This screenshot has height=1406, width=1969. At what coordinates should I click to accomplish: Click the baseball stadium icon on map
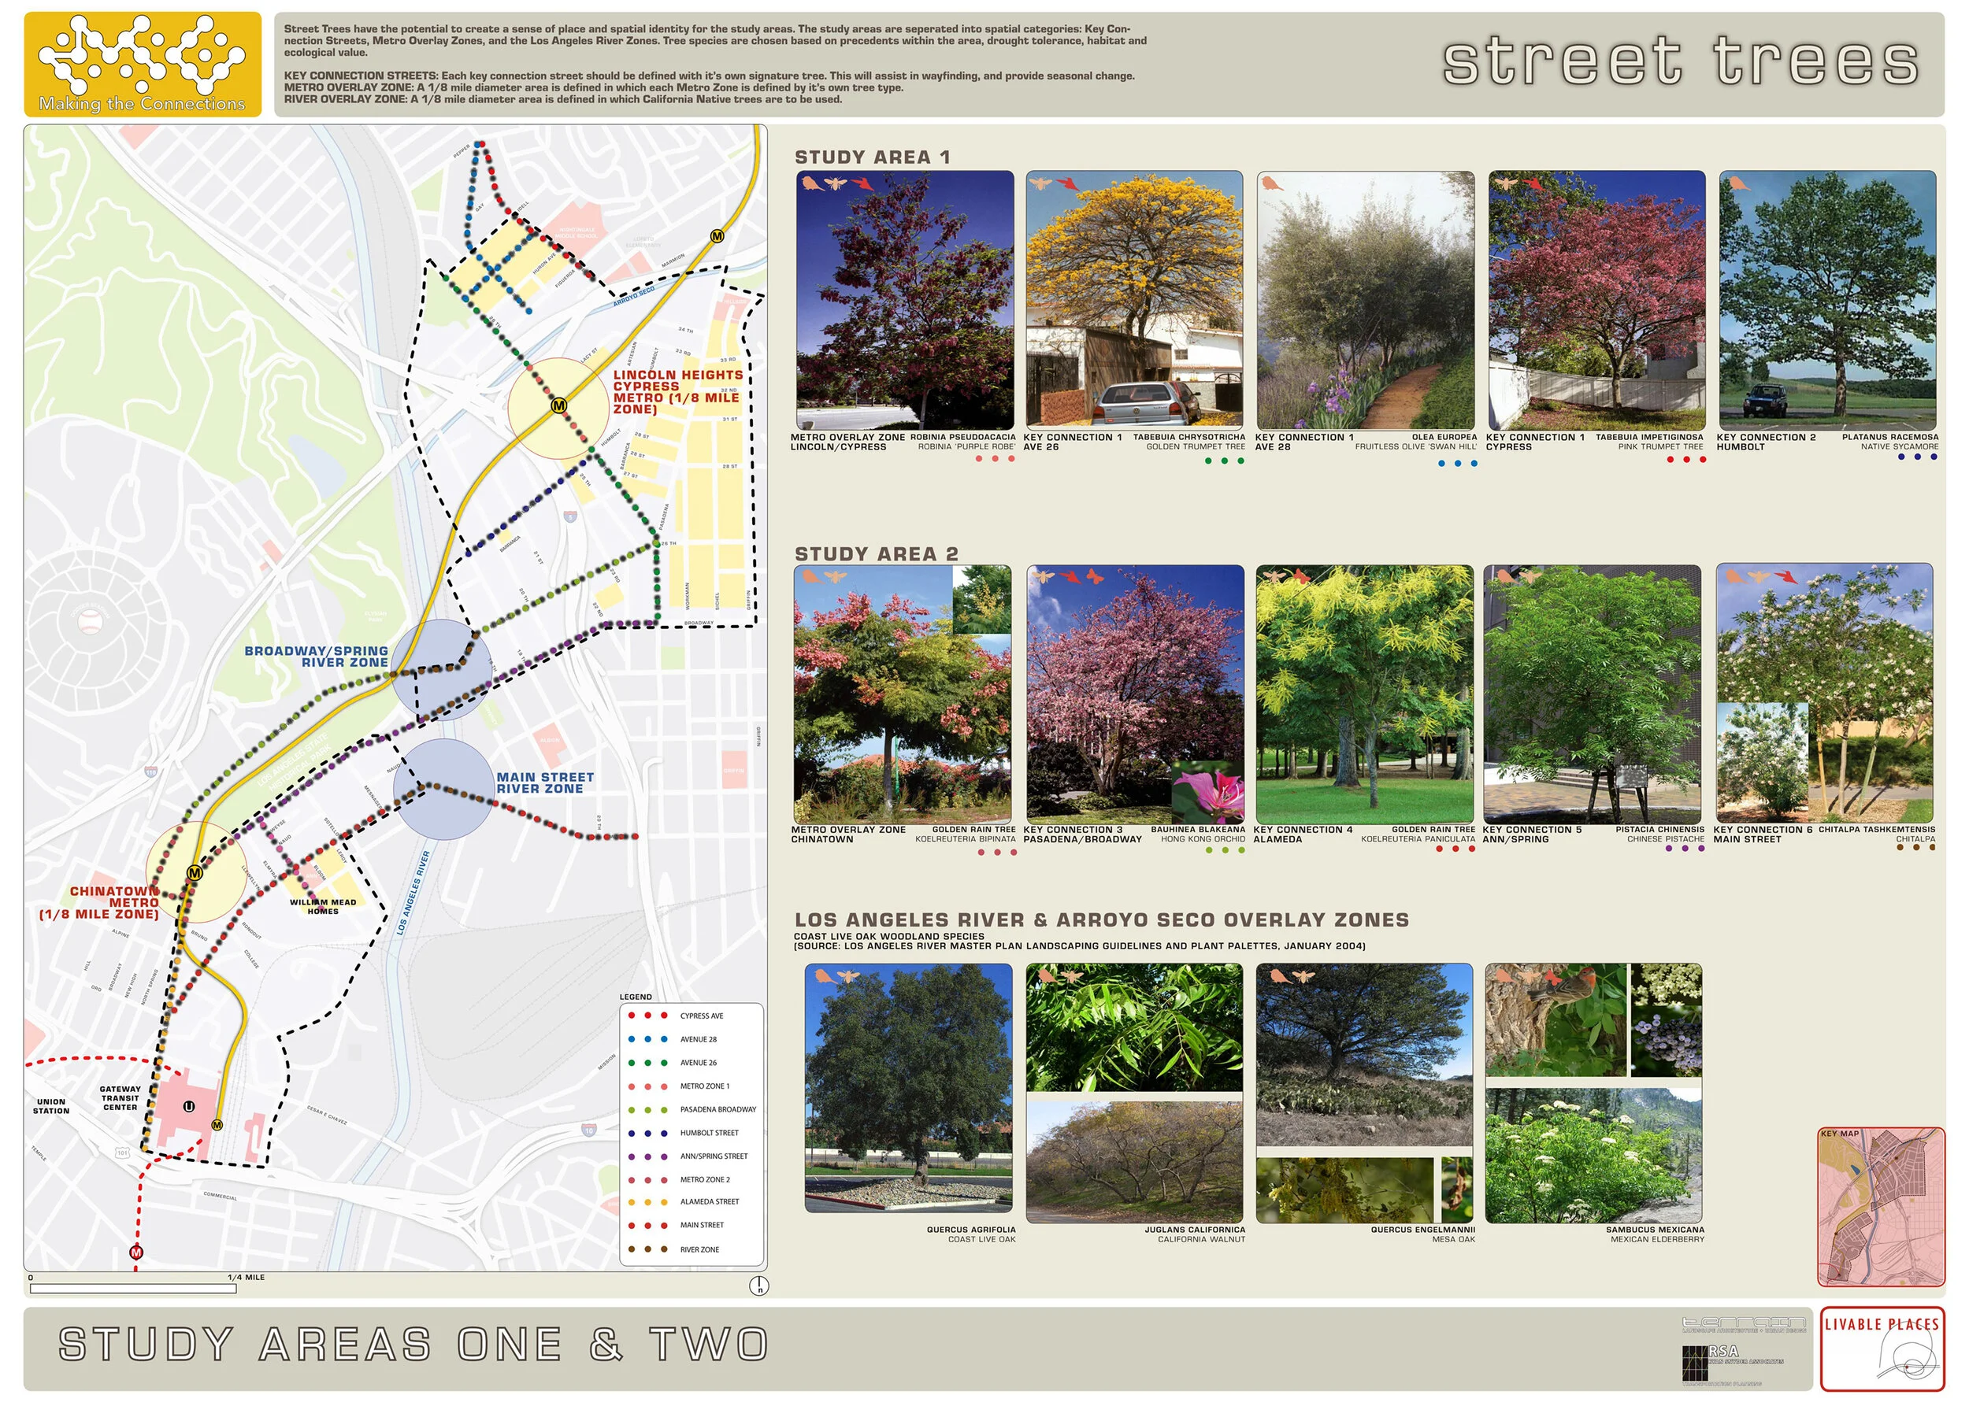(89, 621)
